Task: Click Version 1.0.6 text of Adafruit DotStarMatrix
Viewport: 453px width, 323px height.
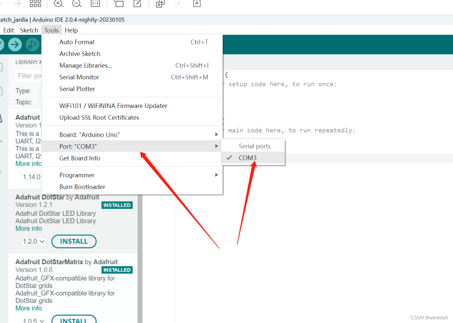Action: (x=34, y=270)
